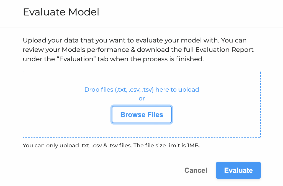Submit evaluation using the blue Evaluate button

[238, 170]
